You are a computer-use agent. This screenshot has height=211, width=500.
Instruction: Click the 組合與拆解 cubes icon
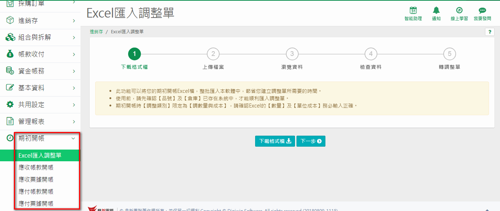coord(10,37)
